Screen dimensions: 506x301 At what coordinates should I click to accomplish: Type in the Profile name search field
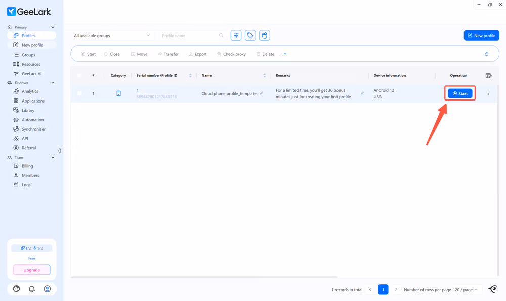190,35
